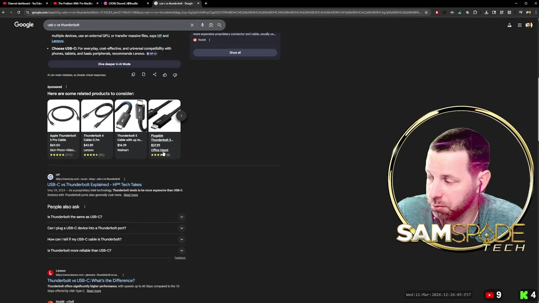Open options for the Reddit source
Screen dimensions: 539x303
[x=209, y=40]
